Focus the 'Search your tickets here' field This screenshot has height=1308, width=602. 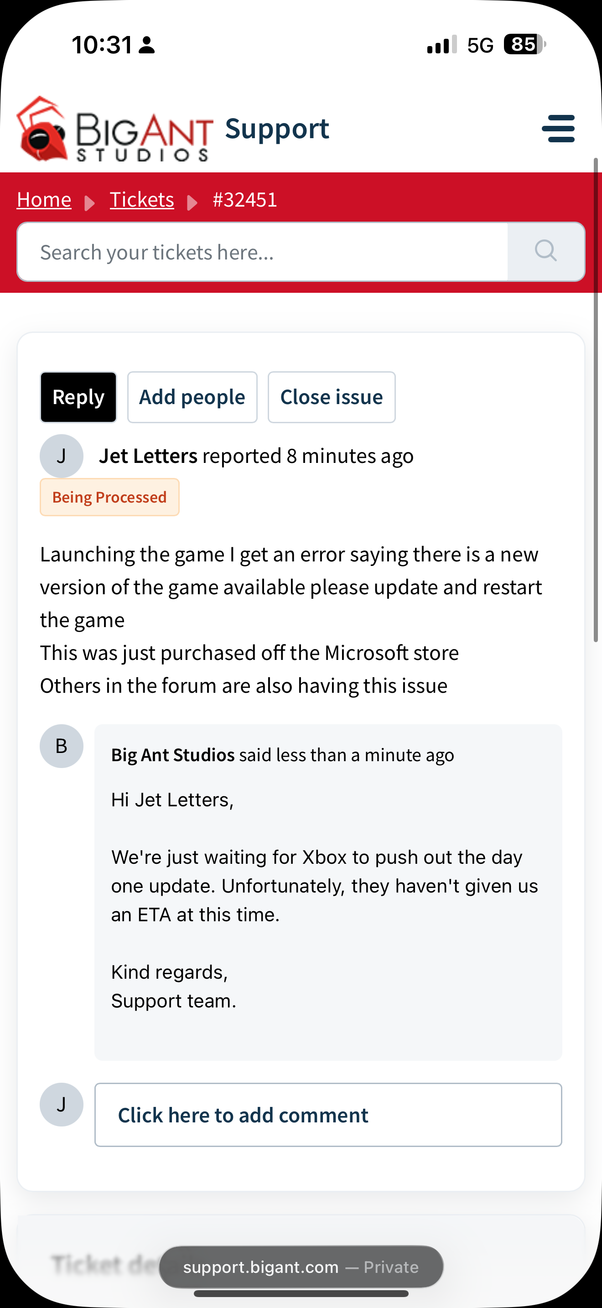point(262,252)
